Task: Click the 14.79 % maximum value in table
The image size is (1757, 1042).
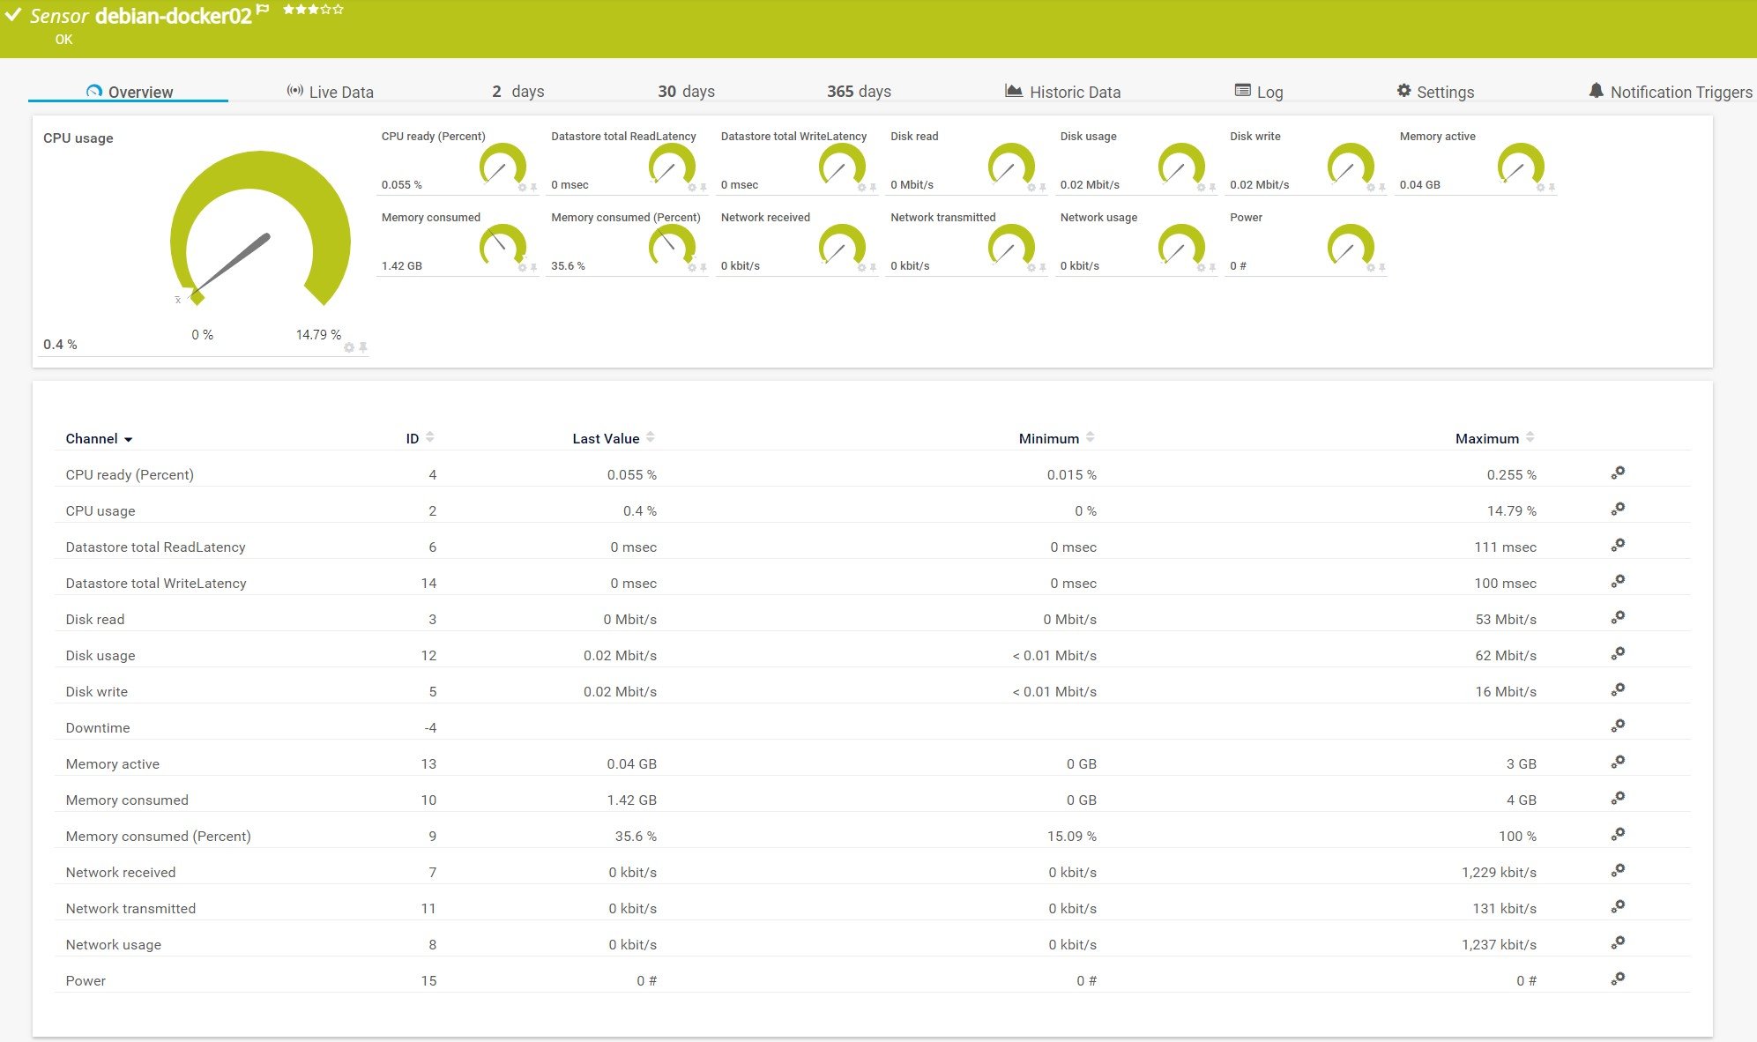Action: (1512, 510)
